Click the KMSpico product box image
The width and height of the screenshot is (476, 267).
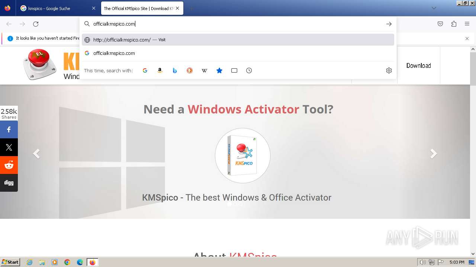pyautogui.click(x=243, y=156)
